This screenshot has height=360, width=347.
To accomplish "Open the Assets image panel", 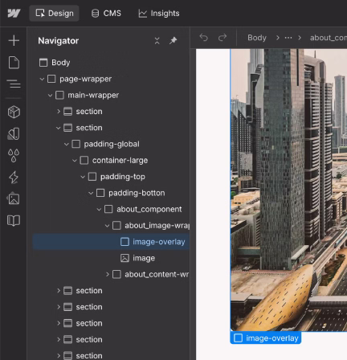I will coord(14,199).
